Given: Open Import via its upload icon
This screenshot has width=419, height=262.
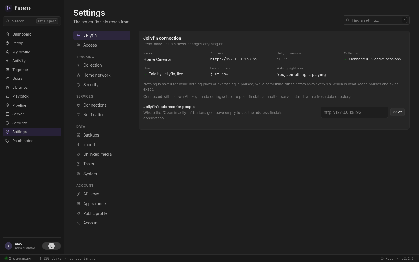Looking at the screenshot, I should (78, 145).
